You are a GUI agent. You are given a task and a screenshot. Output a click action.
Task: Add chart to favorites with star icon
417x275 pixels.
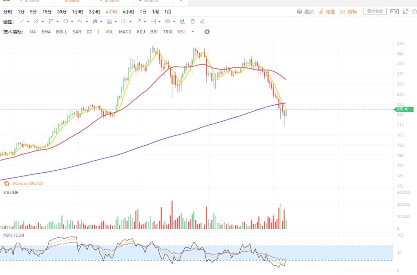(x=414, y=12)
